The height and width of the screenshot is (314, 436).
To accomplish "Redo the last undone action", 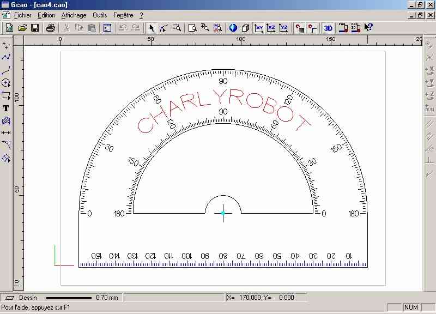I will [136, 28].
